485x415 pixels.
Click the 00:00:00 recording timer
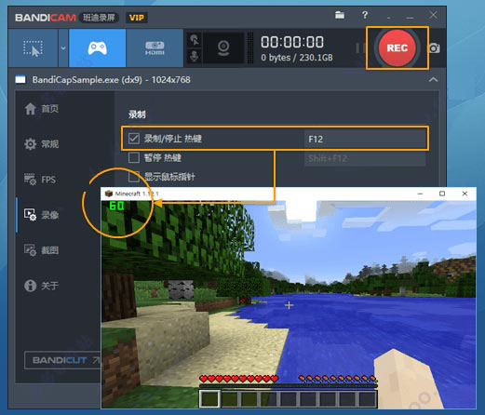click(x=292, y=42)
